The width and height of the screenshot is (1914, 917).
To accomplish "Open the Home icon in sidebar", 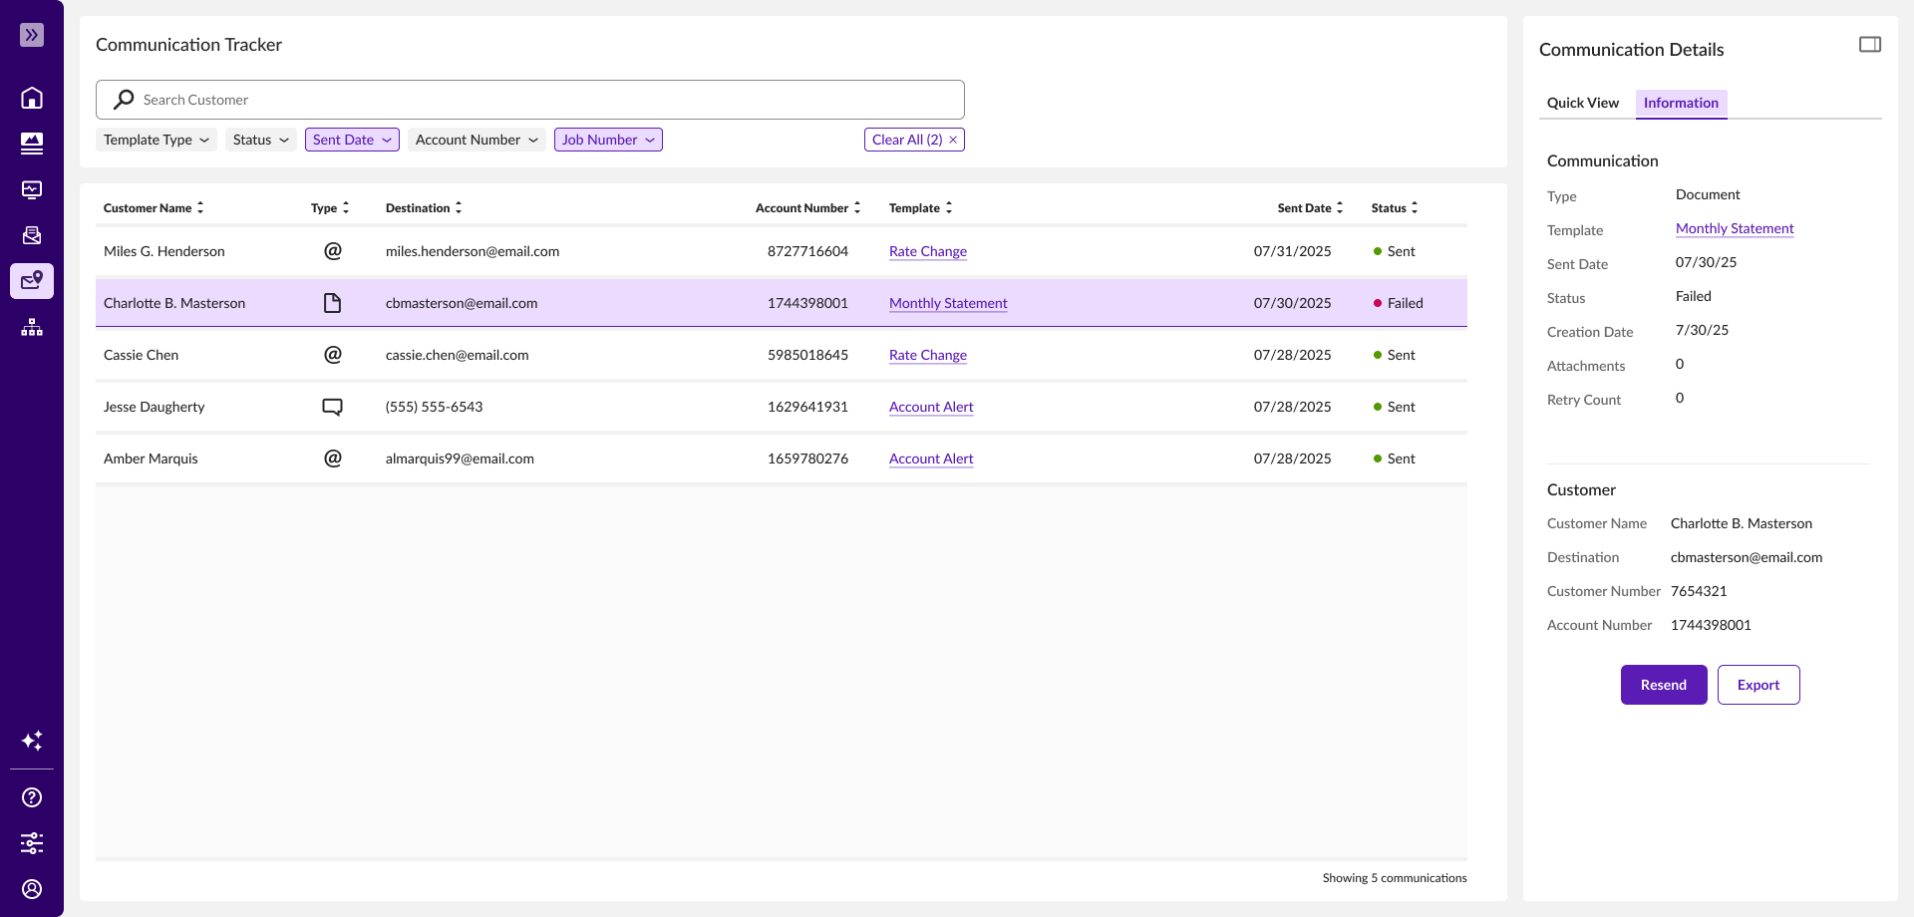I will 32,98.
